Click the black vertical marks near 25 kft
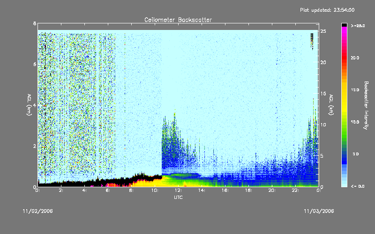Viewport: 375px width, 234px height. (x=312, y=41)
